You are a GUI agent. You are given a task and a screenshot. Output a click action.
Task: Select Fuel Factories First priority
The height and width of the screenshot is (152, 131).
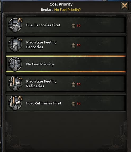tap(66, 25)
